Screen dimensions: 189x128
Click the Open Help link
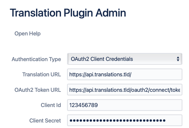click(27, 34)
